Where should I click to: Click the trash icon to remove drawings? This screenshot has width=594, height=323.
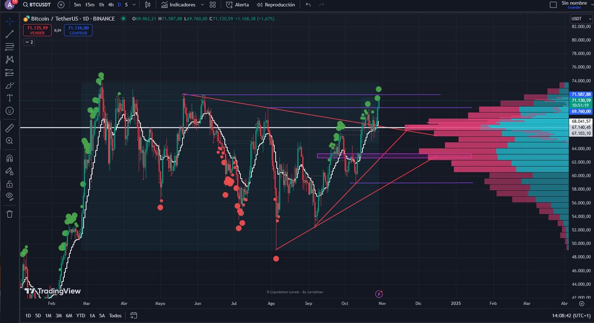coord(10,214)
